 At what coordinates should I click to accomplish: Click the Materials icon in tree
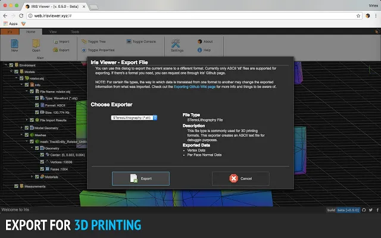pyautogui.click(x=42, y=177)
